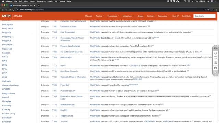
Task: Open the Techniques dropdown
Action: [113, 16]
